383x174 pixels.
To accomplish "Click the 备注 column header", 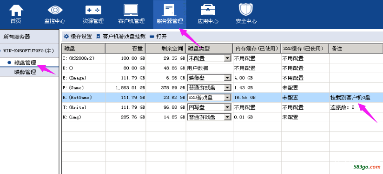I will 356,49.
